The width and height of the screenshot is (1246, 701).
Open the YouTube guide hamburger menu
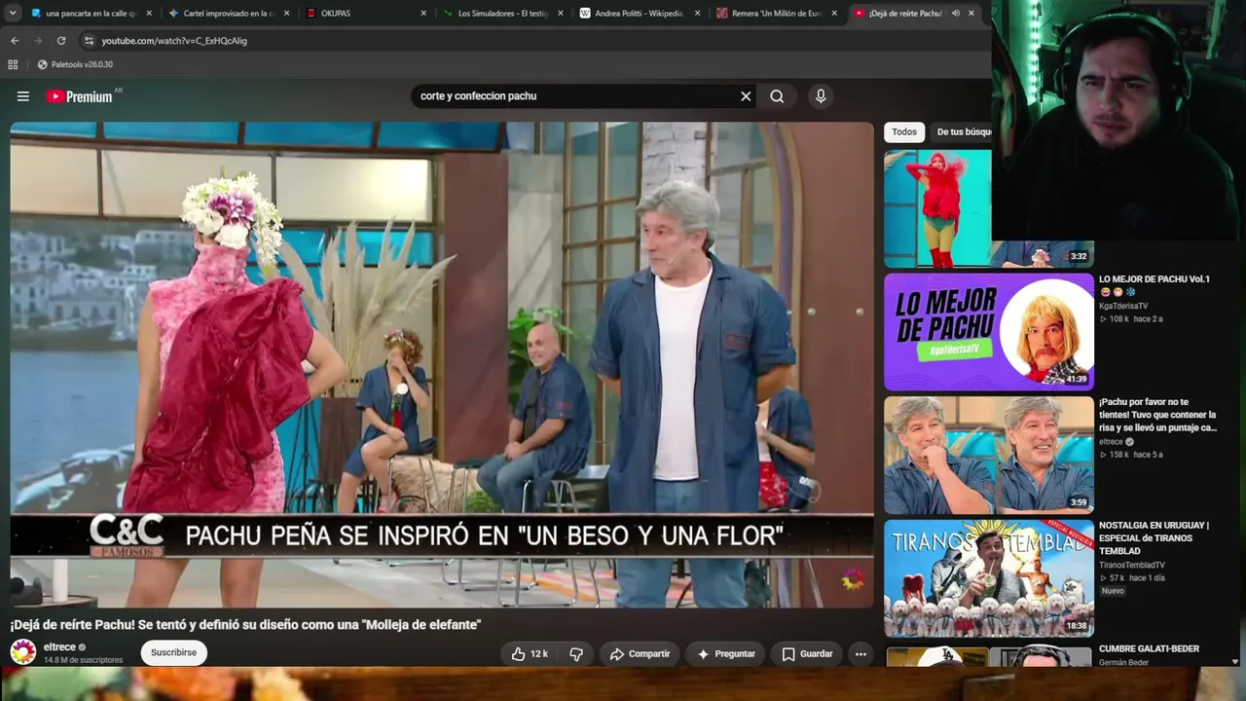[23, 96]
